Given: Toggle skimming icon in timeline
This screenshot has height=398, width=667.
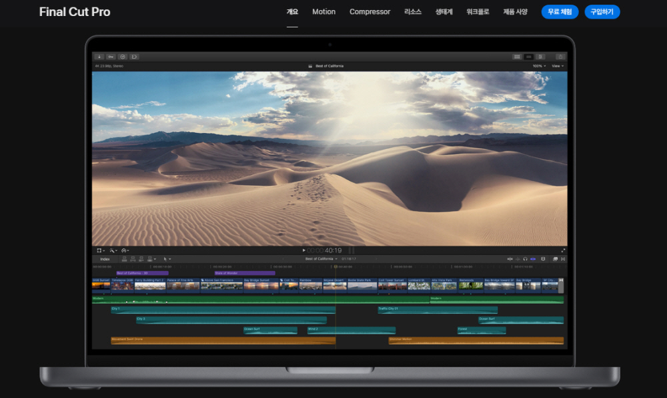Looking at the screenshot, I should coord(510,259).
